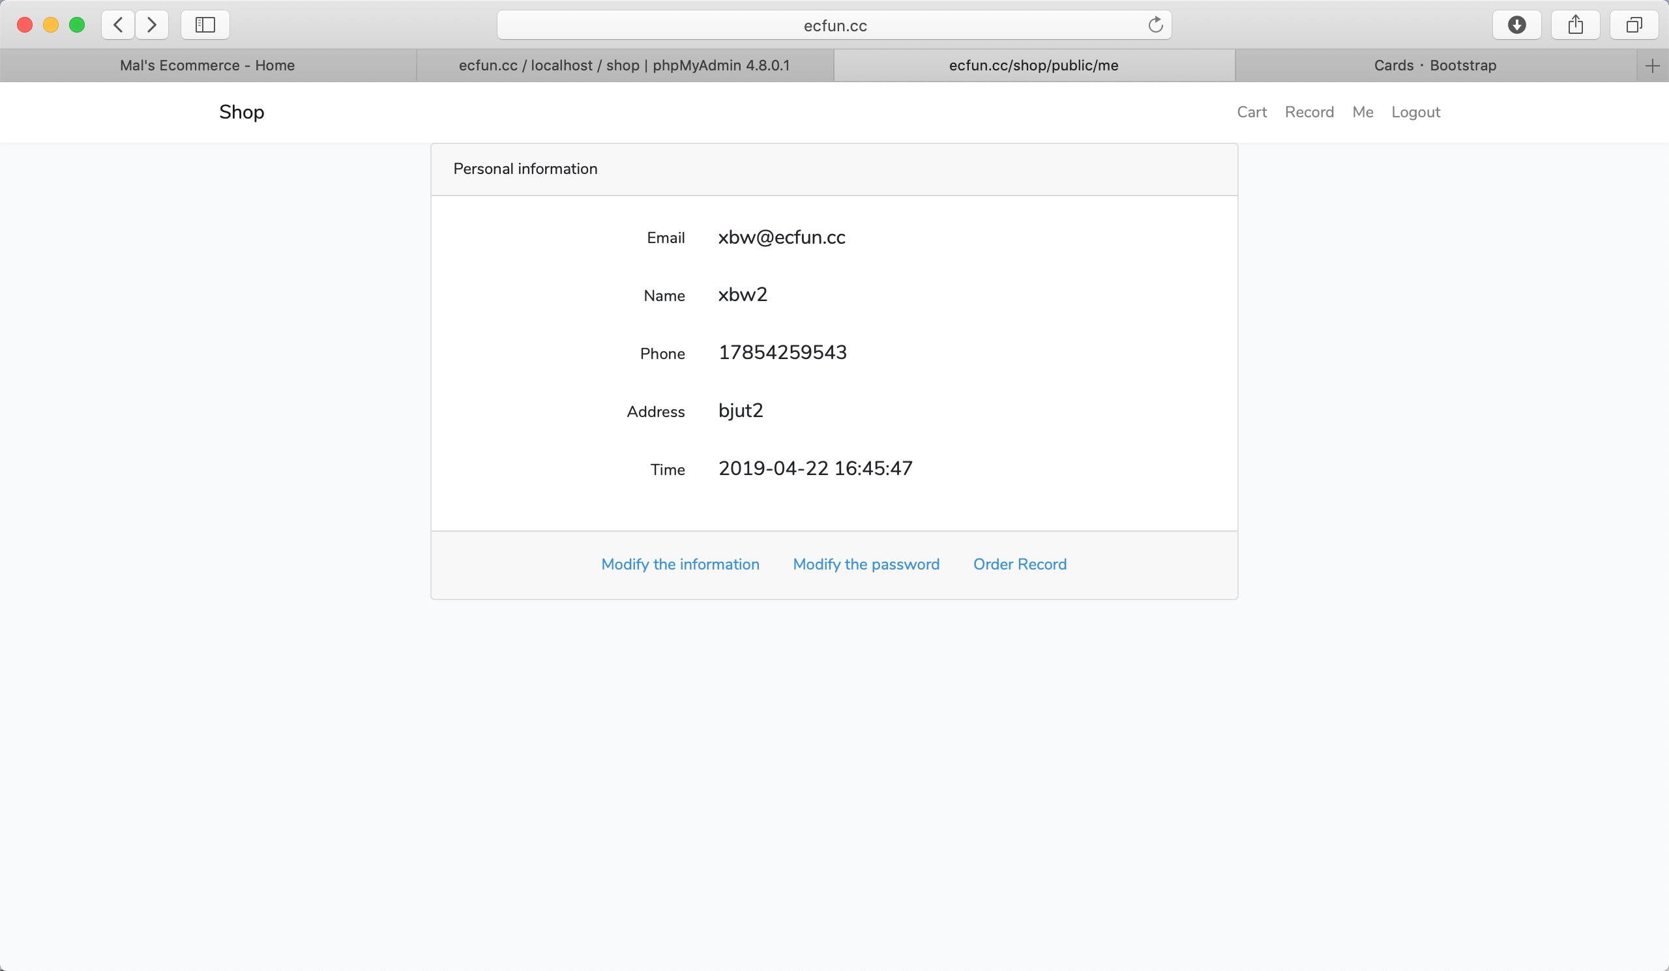The image size is (1669, 971).
Task: Switch to Mal's Ecommerce - Home tab
Action: point(207,66)
